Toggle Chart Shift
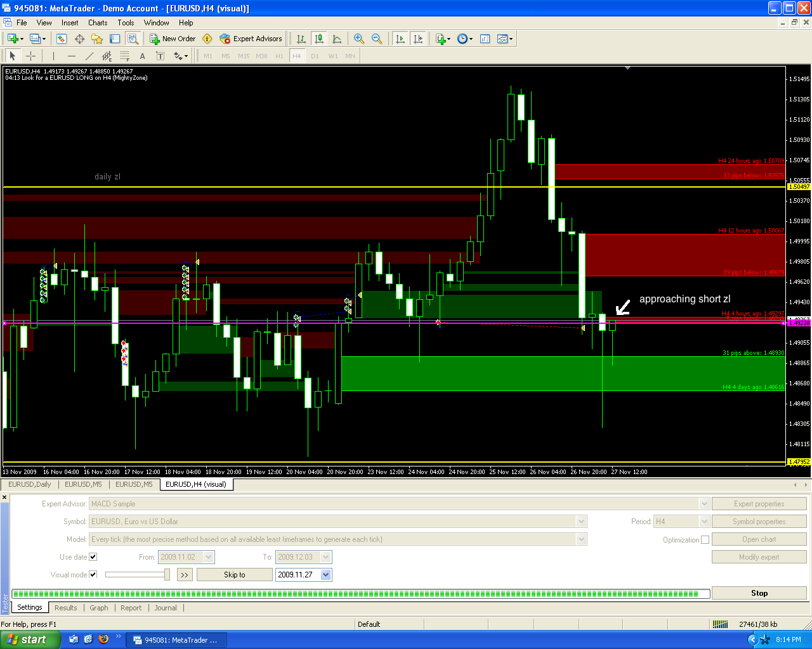Screen dimensions: 812x649 tap(417, 39)
